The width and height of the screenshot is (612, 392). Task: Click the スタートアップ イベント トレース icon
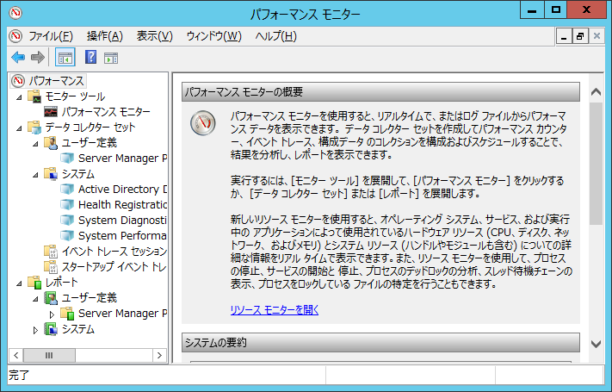(51, 266)
